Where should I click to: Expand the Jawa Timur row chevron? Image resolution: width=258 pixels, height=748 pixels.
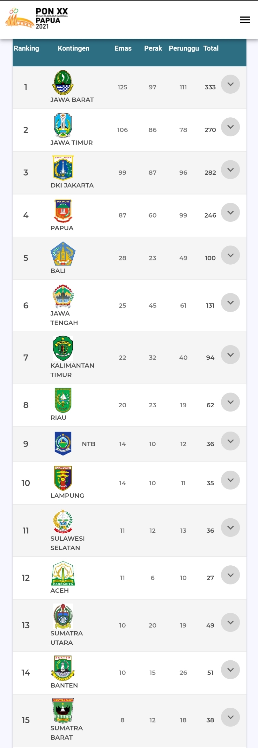[x=230, y=127]
